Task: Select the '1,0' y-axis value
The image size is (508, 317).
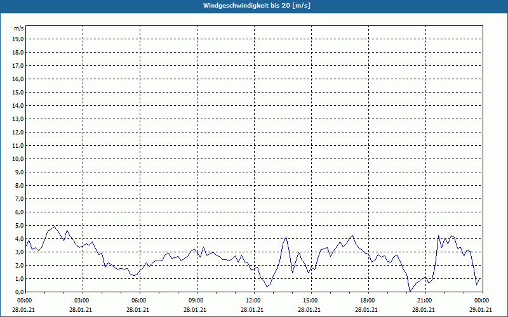Action: pos(19,278)
